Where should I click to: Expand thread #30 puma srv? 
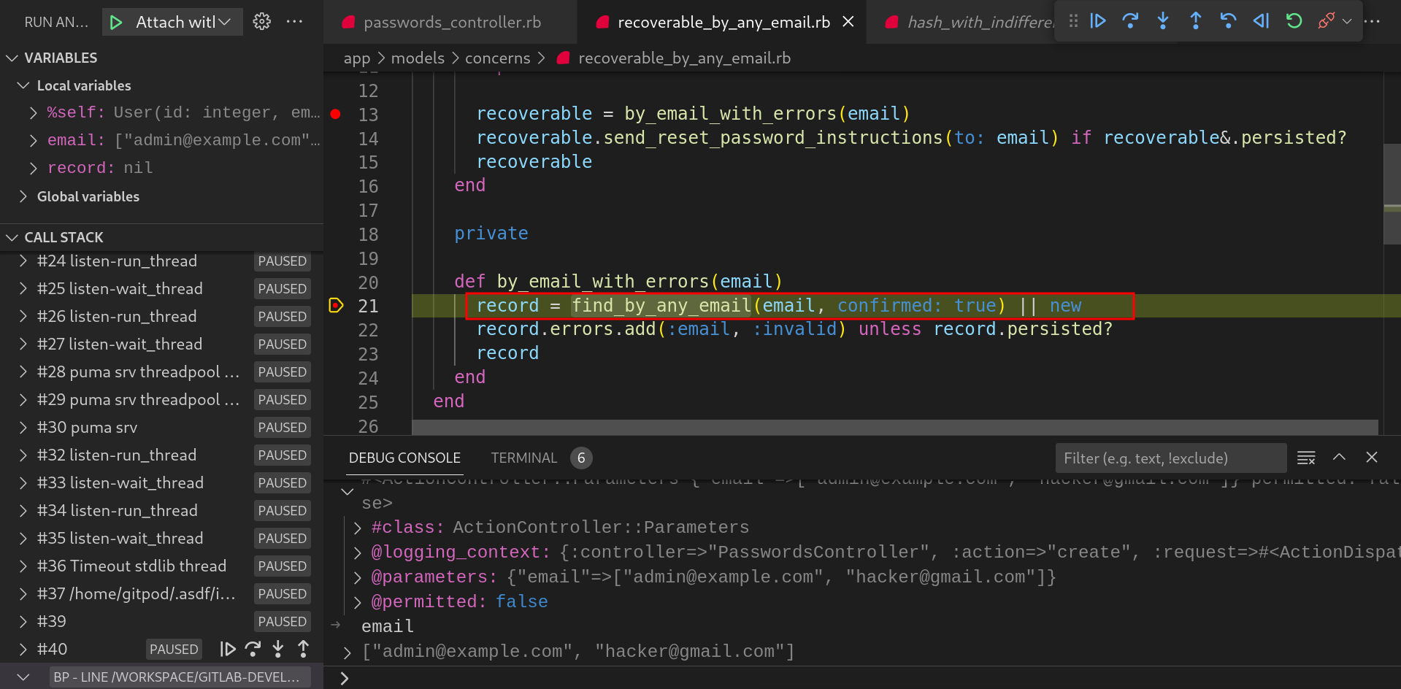point(23,427)
